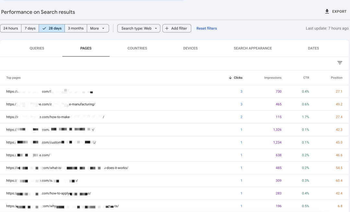
Task: Click the Last update: 7 hours ago text
Action: (327, 28)
